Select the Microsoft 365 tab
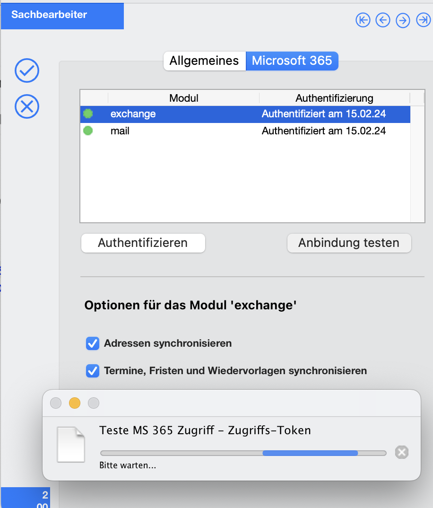The width and height of the screenshot is (433, 508). [x=292, y=61]
